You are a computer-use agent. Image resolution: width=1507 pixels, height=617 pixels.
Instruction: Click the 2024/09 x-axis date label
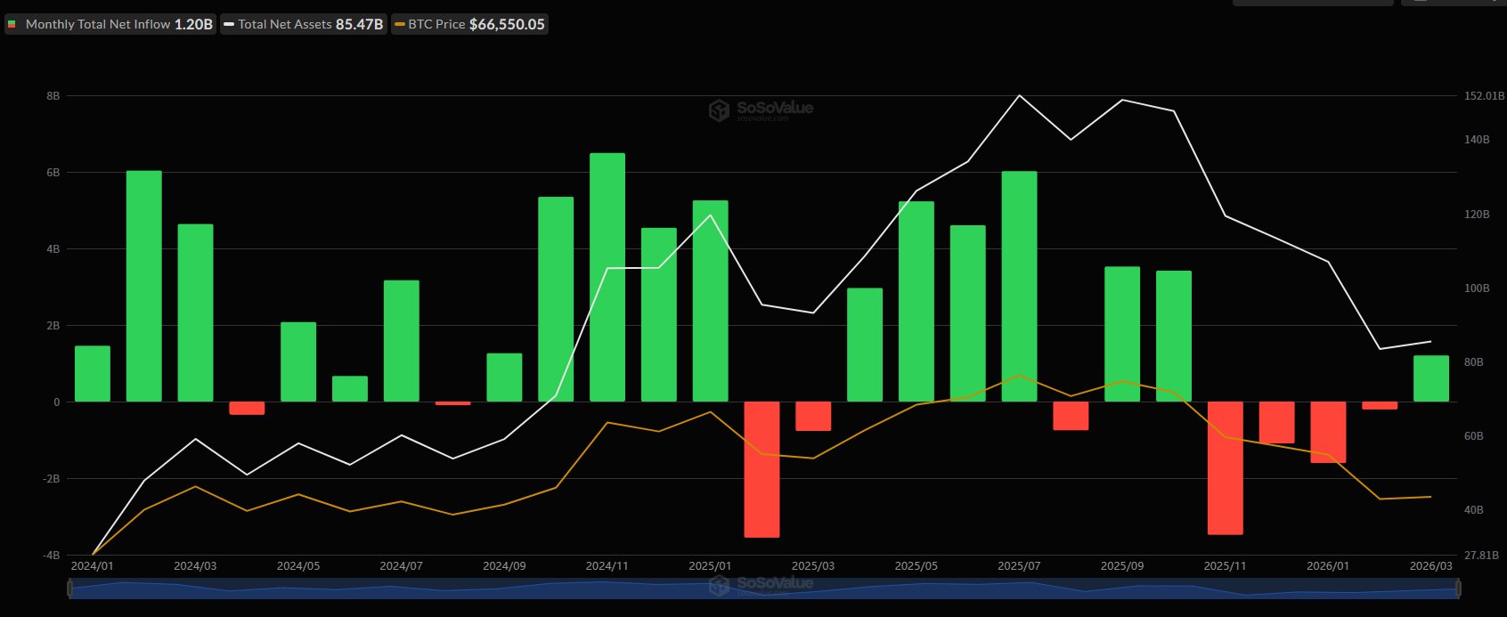tap(504, 566)
